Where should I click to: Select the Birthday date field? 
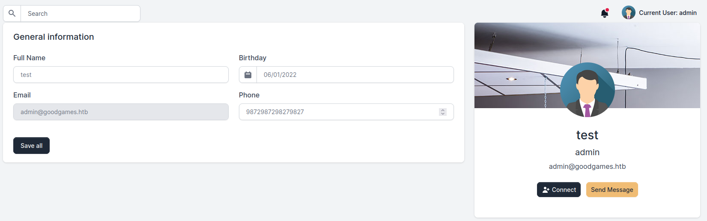point(355,75)
